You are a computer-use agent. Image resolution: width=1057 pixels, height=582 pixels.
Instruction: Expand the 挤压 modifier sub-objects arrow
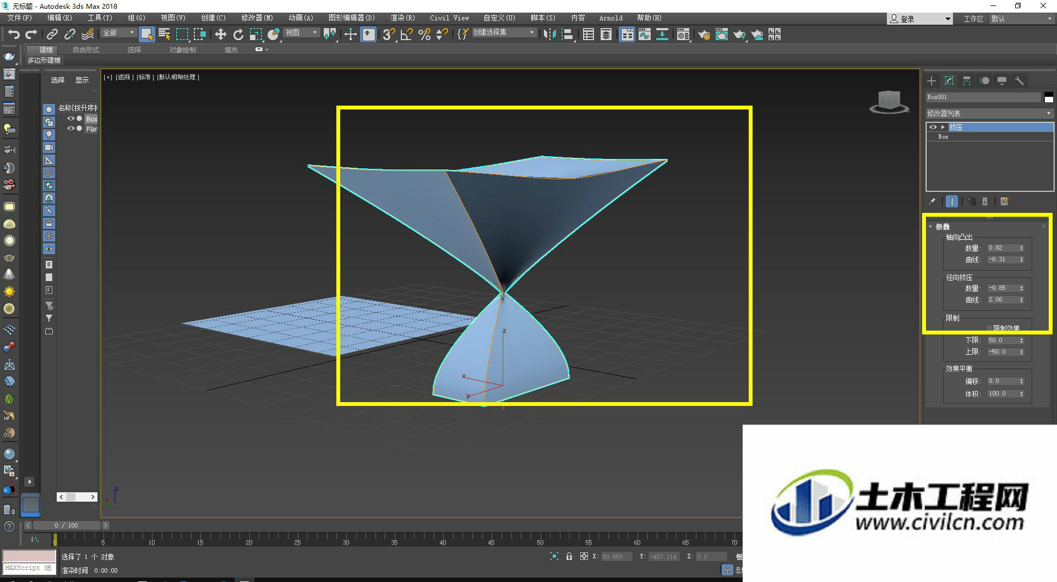942,127
